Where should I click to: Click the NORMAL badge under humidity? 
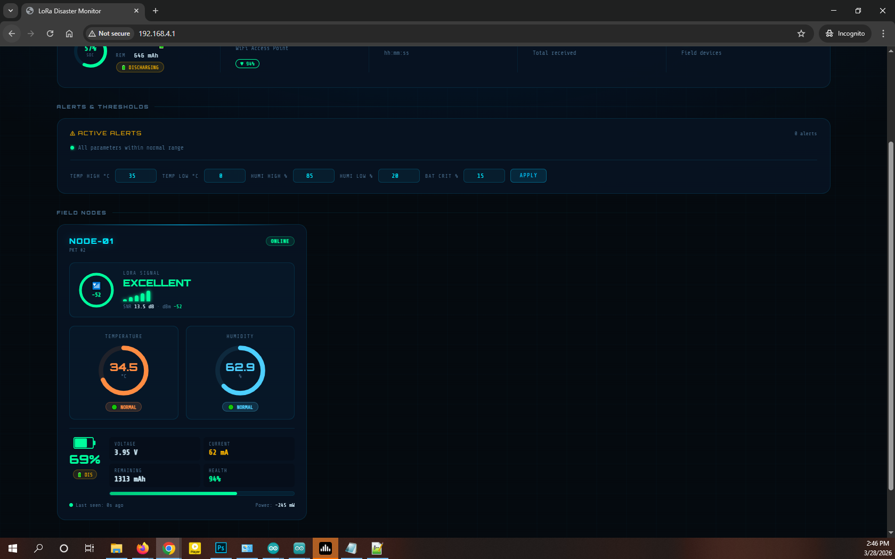click(240, 407)
